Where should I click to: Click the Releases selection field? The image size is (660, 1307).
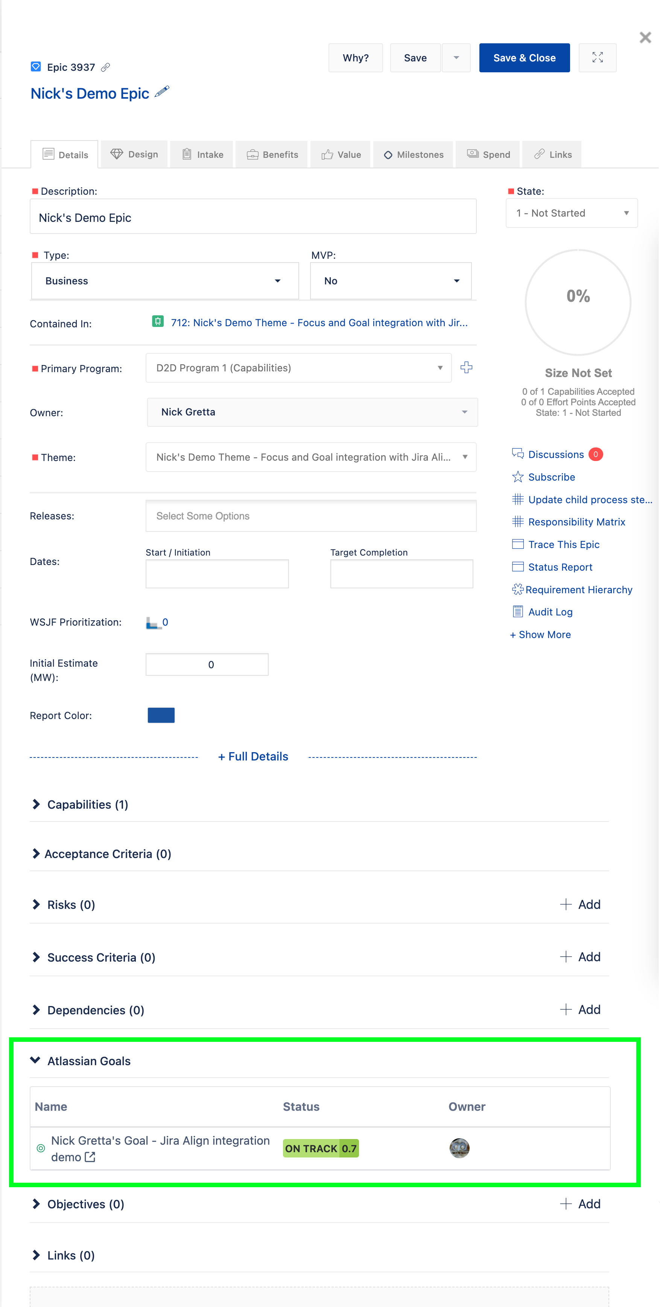point(311,516)
